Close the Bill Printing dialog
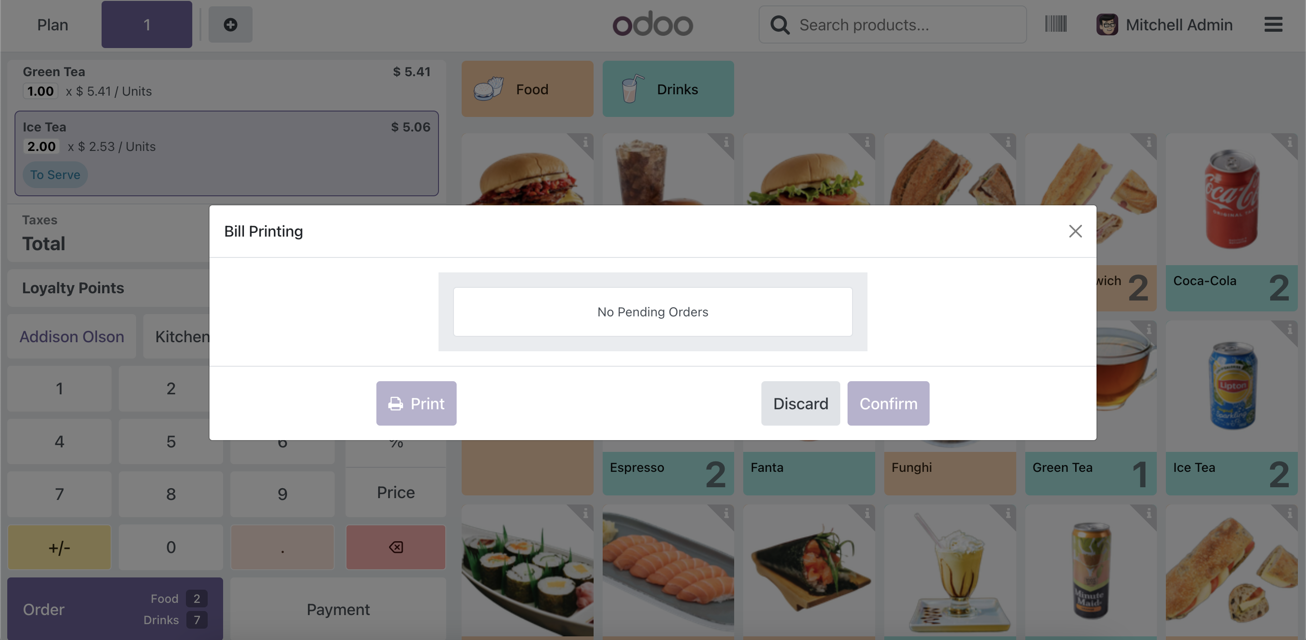This screenshot has width=1306, height=640. coord(1075,231)
